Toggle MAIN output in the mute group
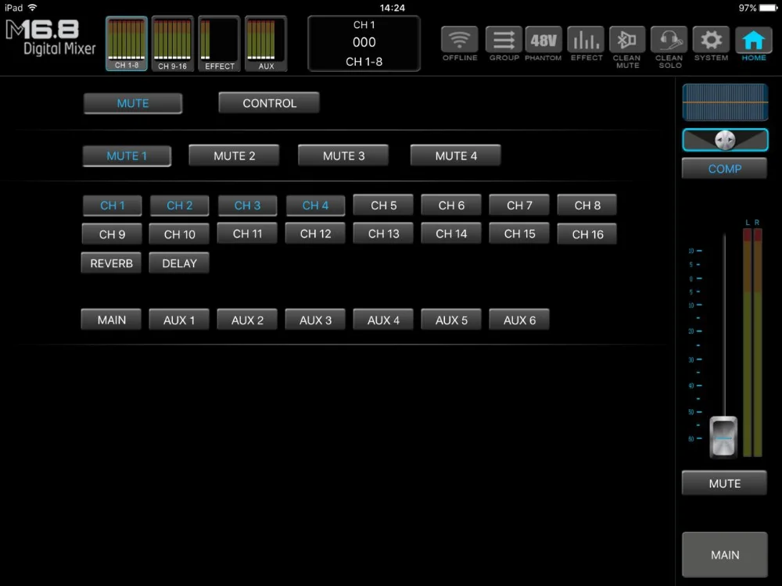 tap(111, 320)
